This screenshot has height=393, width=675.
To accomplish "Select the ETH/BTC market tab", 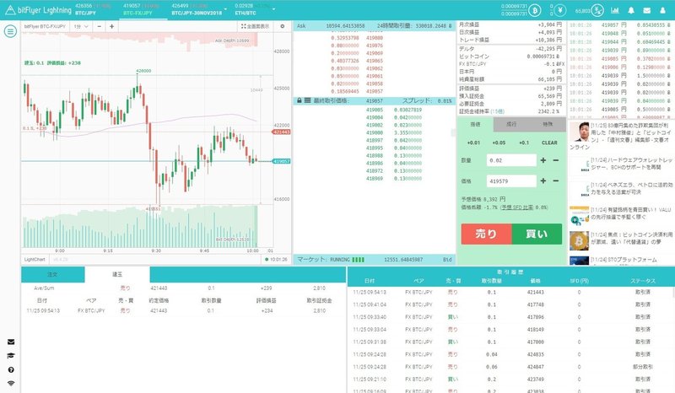I will point(253,9).
